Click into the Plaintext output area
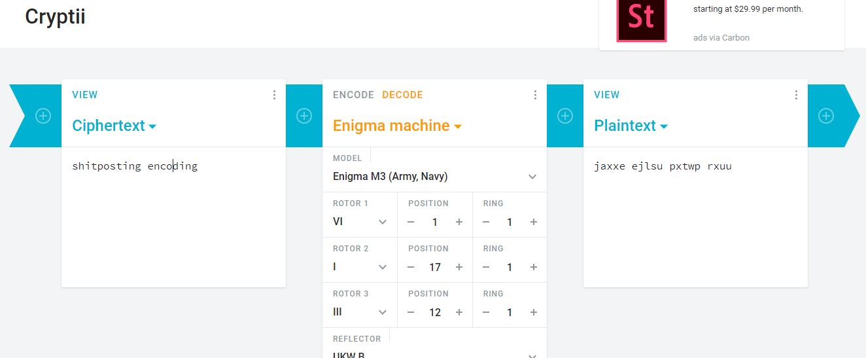Image resolution: width=866 pixels, height=358 pixels. (x=695, y=216)
